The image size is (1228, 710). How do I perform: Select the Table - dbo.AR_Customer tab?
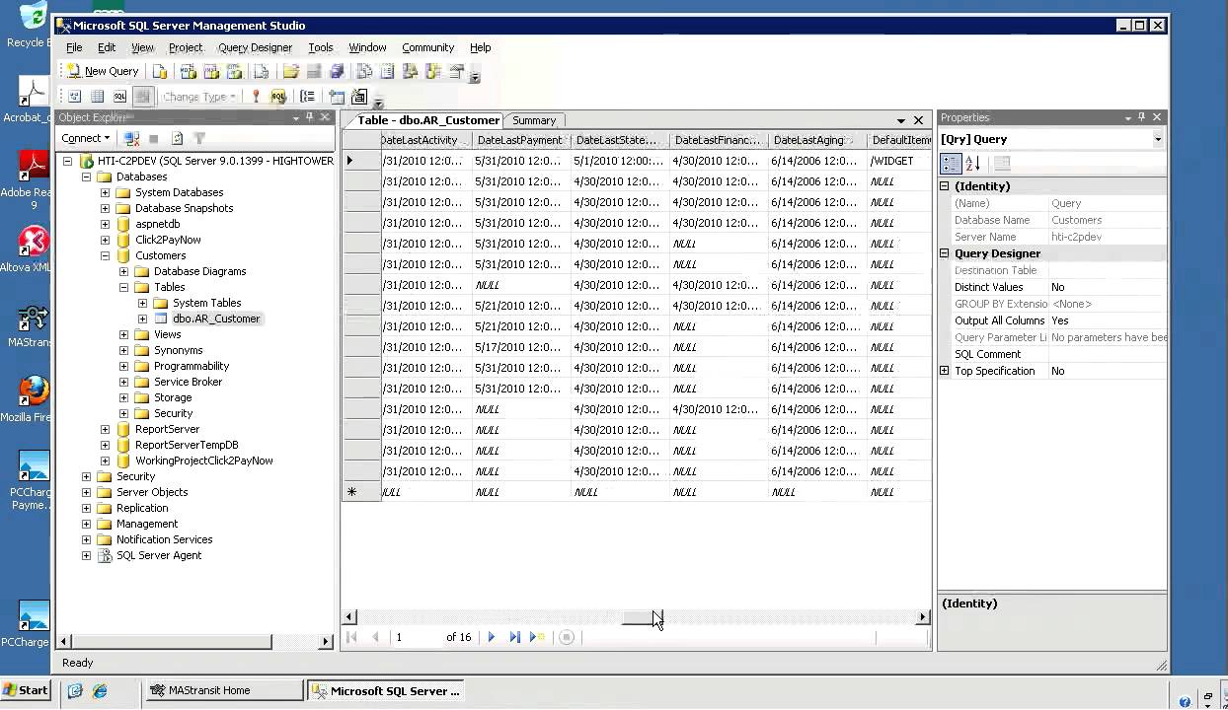[x=427, y=120]
